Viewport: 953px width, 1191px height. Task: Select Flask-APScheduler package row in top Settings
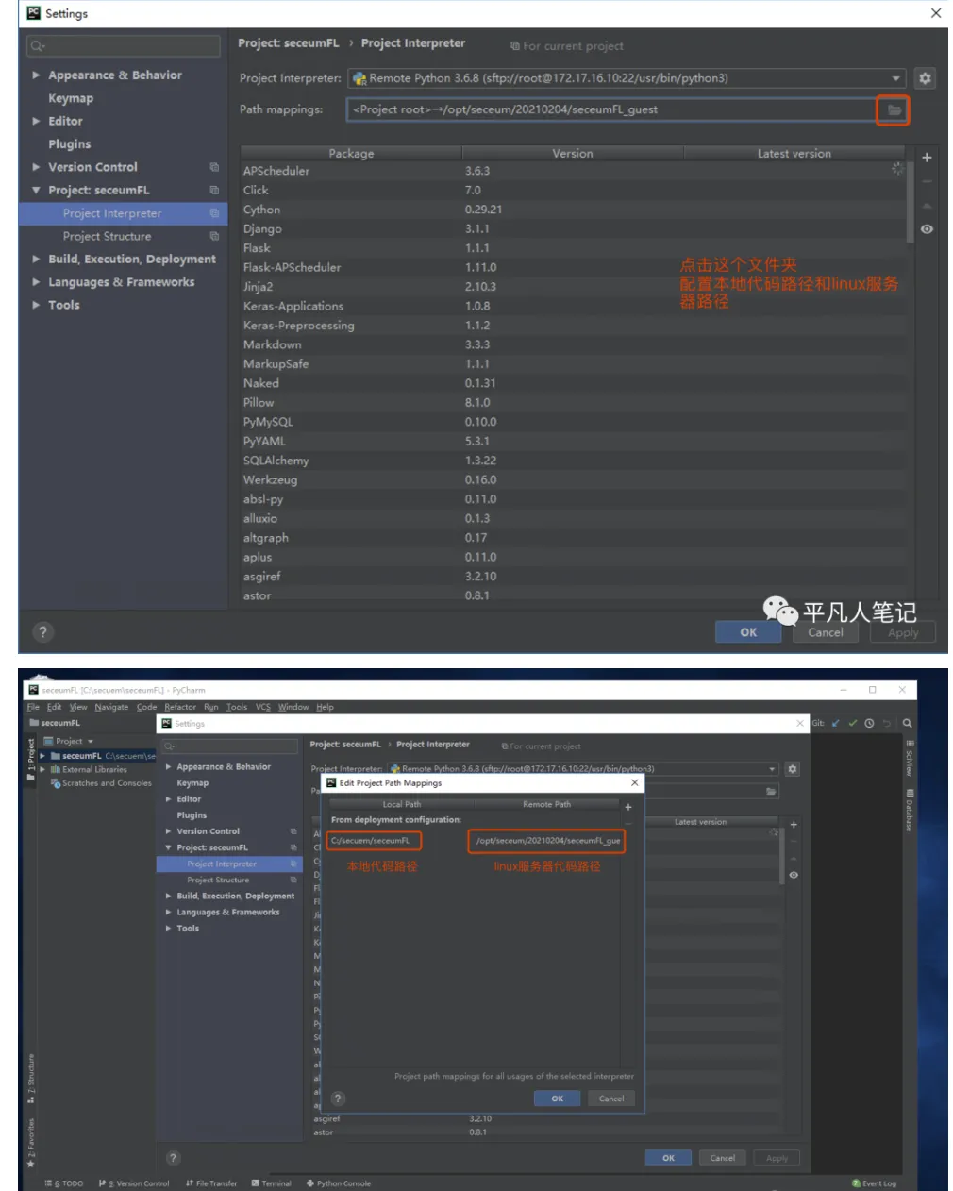point(573,267)
